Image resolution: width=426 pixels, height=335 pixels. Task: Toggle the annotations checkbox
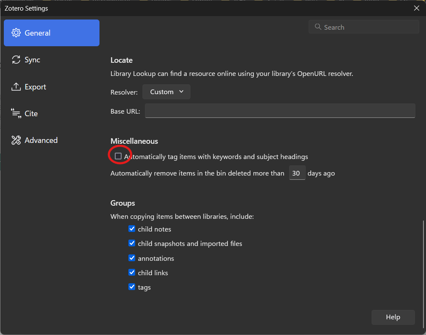[x=132, y=258]
